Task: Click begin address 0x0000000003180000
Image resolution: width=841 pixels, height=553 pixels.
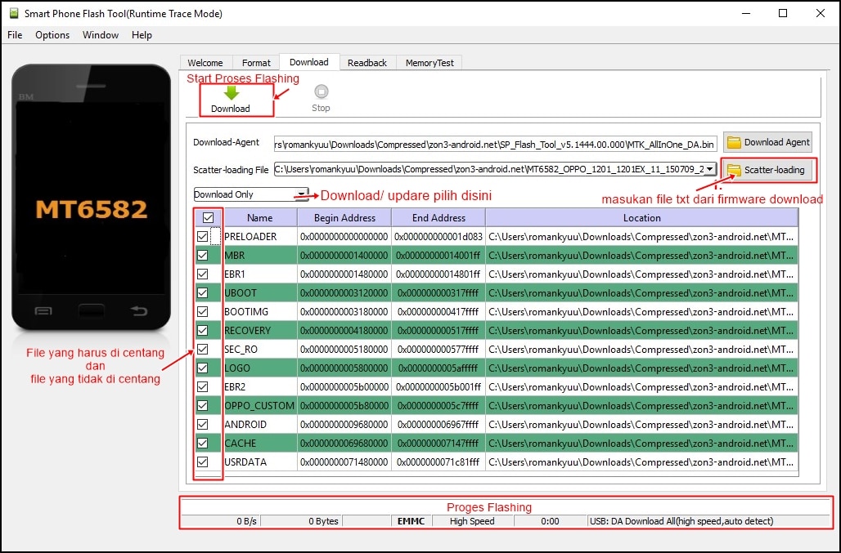Action: point(344,311)
